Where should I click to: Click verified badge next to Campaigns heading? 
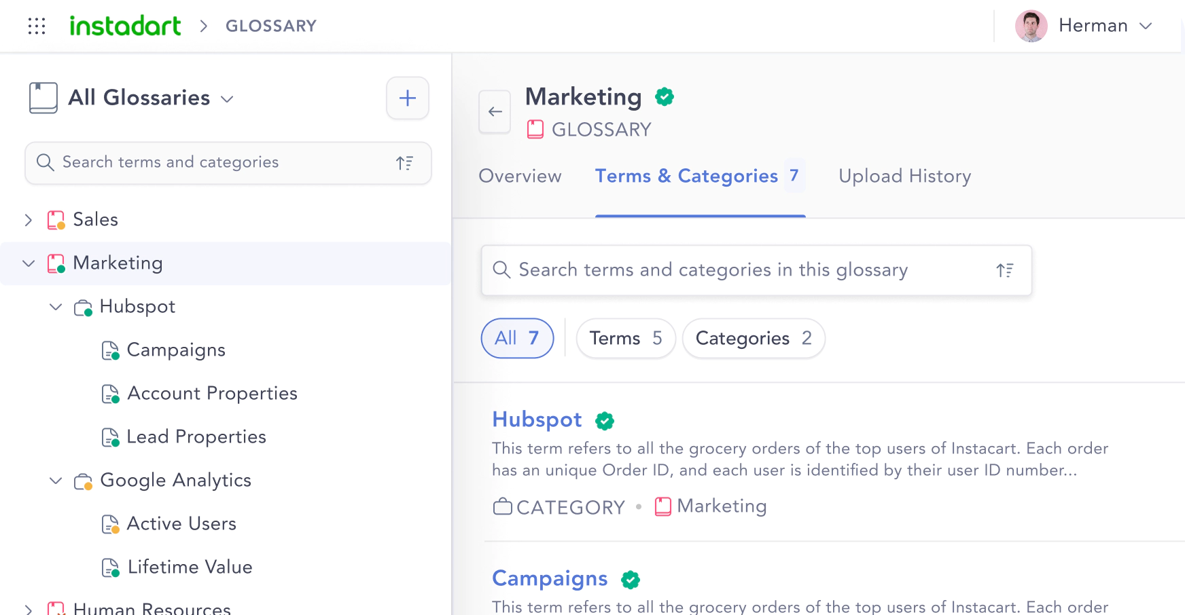coord(631,580)
